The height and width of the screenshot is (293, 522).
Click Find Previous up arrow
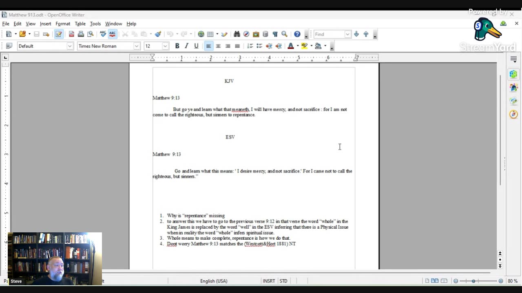tap(366, 34)
